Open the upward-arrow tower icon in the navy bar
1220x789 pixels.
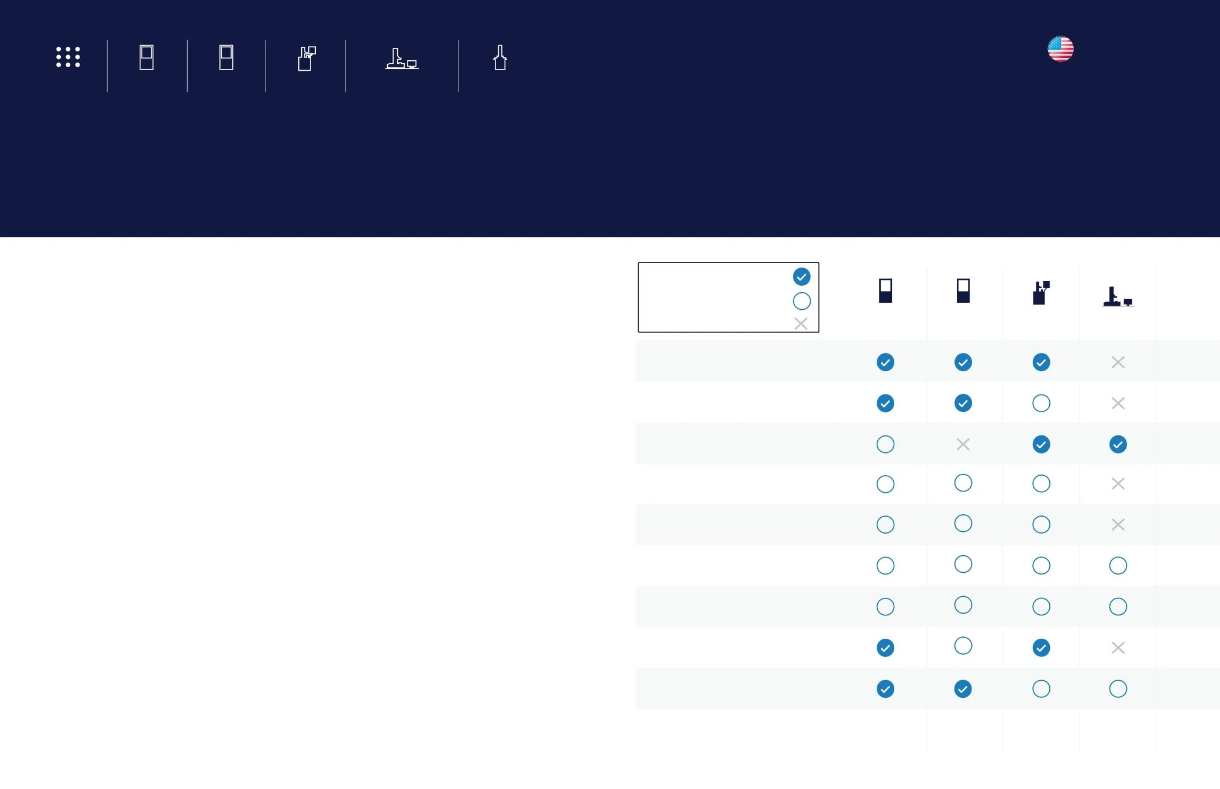pos(500,58)
